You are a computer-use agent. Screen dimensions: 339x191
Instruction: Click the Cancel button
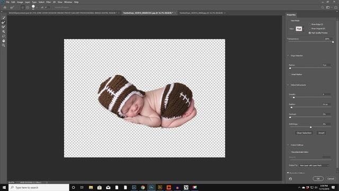pos(331,179)
